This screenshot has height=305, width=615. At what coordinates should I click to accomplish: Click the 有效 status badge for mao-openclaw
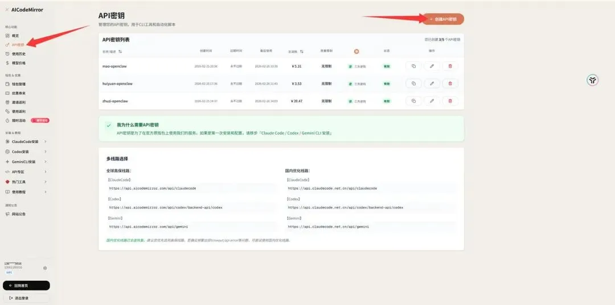click(387, 66)
